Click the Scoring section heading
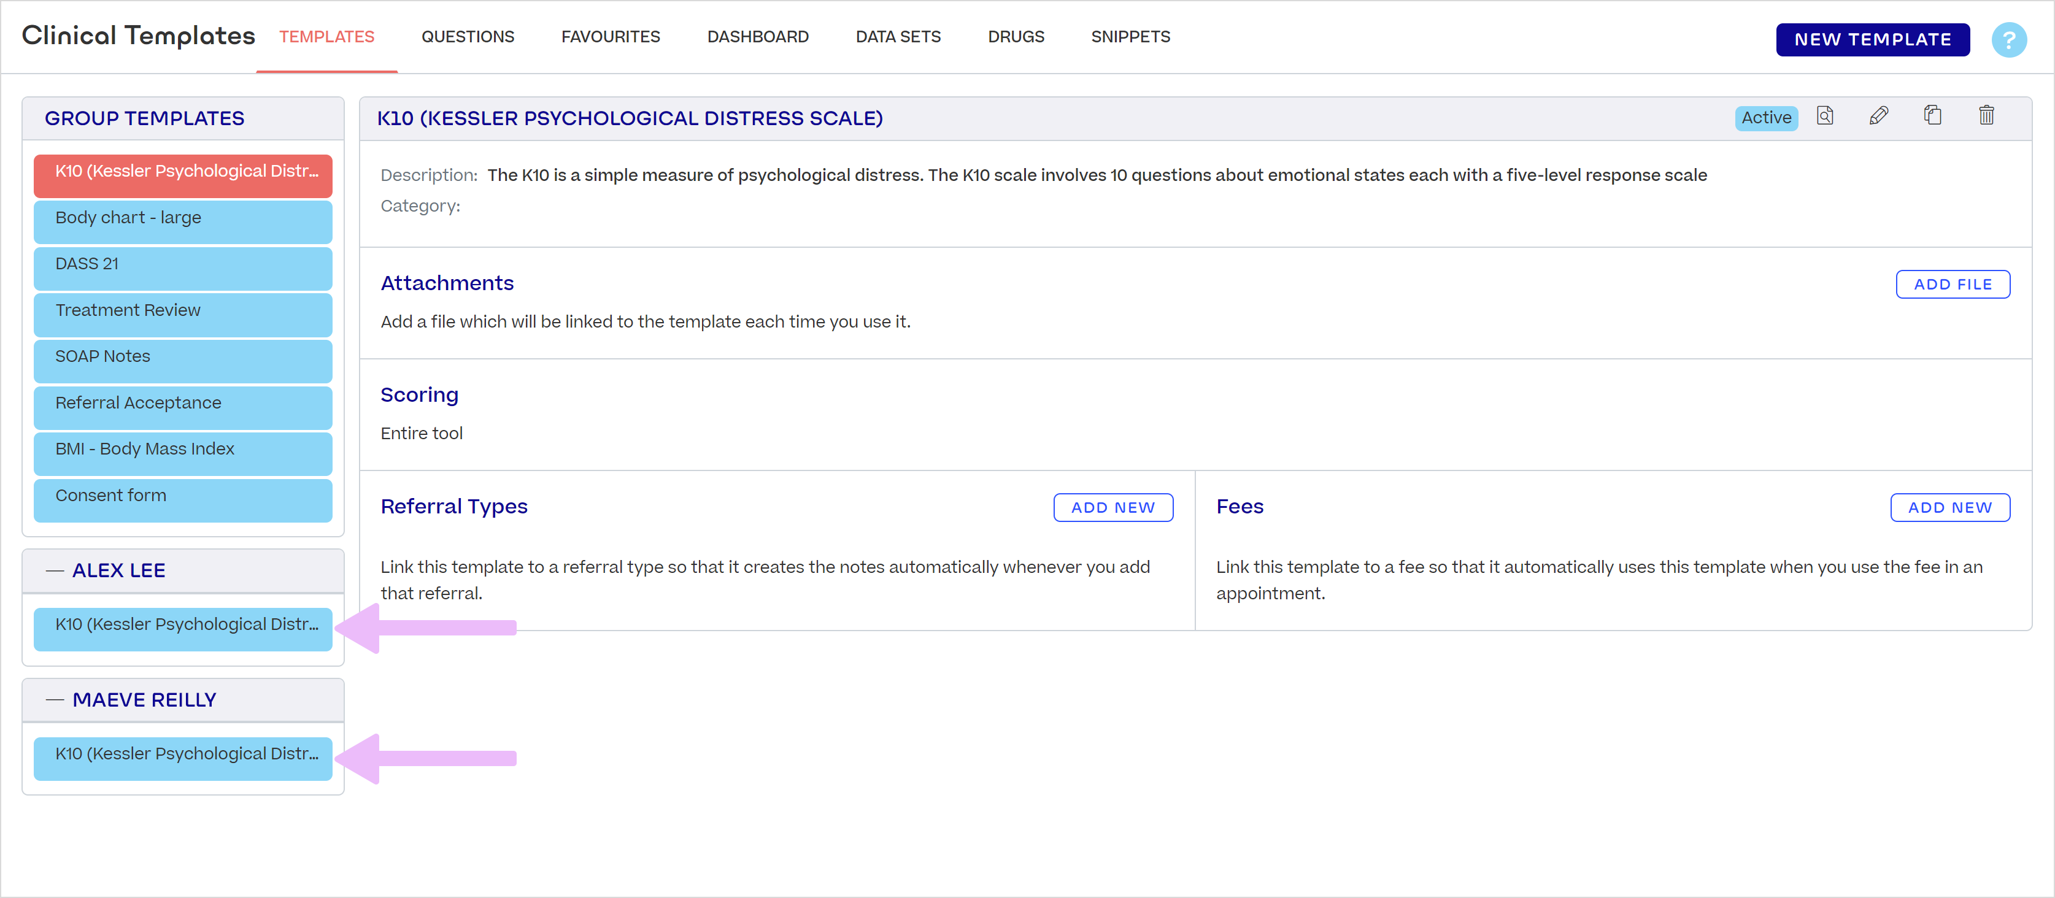Viewport: 2055px width, 898px height. point(419,395)
